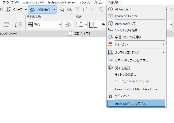The width and height of the screenshot is (174, 123).
Task: Click the グループ group icon
Action: (8, 10)
